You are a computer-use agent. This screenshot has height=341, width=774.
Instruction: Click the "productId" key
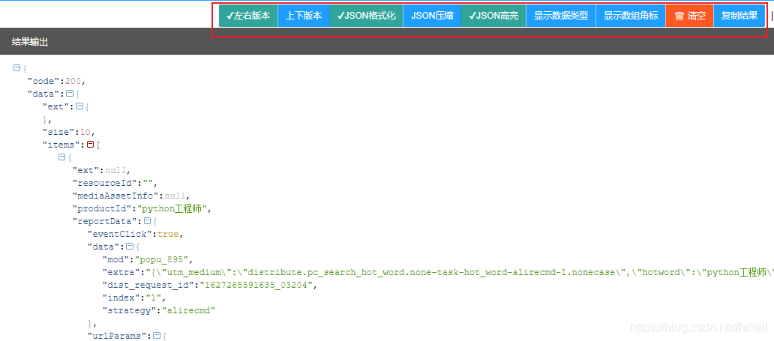(101, 209)
